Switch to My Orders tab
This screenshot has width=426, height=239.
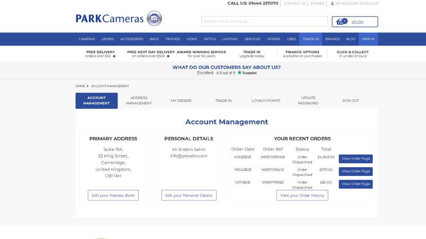[181, 101]
